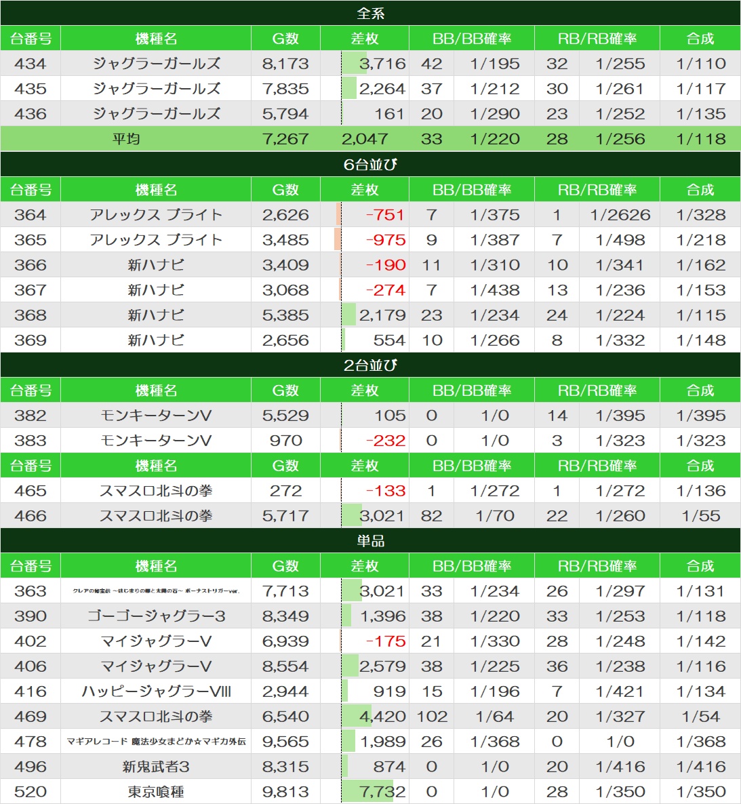Select machine number 369 cell
741x804 pixels.
(x=31, y=340)
